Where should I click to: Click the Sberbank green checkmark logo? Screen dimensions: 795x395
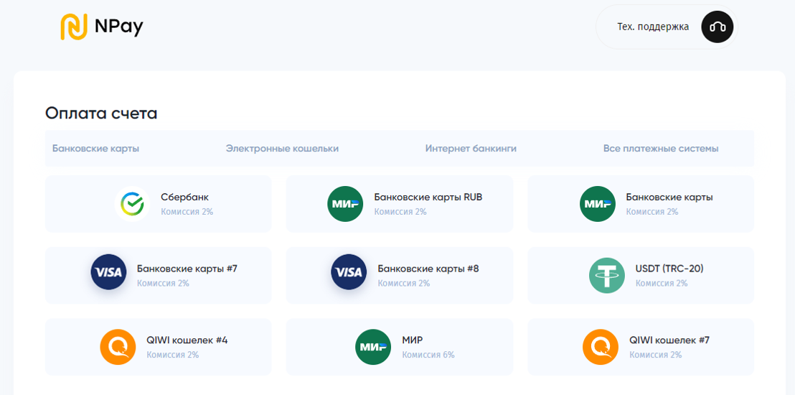click(132, 204)
